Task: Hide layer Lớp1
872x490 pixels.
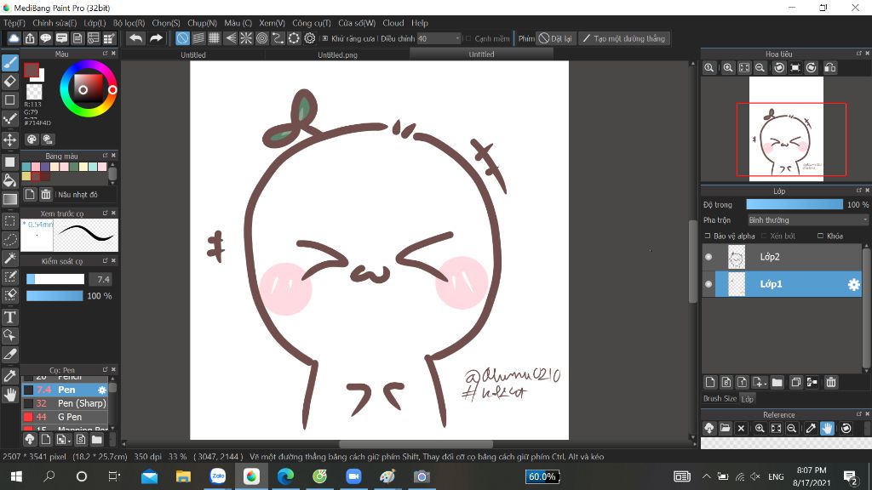Action: coord(708,284)
